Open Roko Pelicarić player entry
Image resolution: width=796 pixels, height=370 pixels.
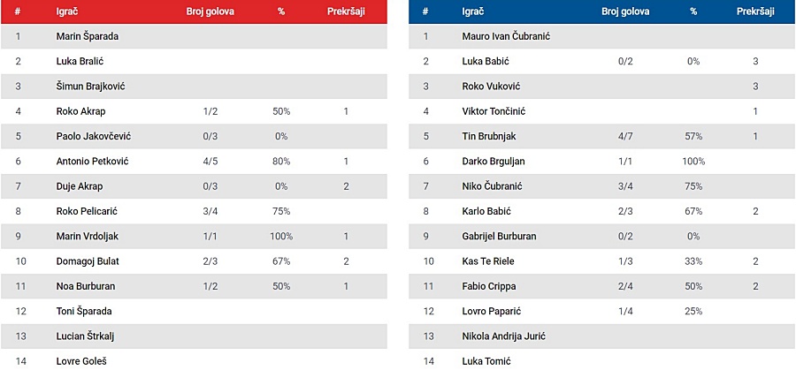tap(87, 211)
